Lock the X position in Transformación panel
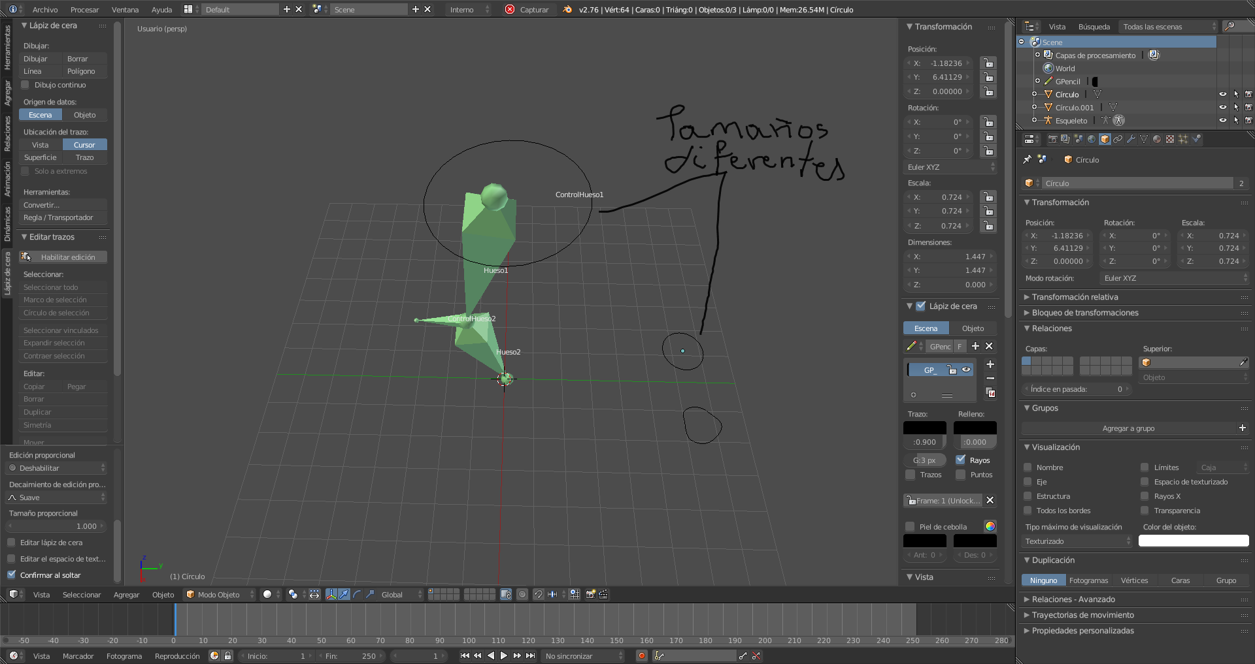Image resolution: width=1255 pixels, height=664 pixels. 988,63
